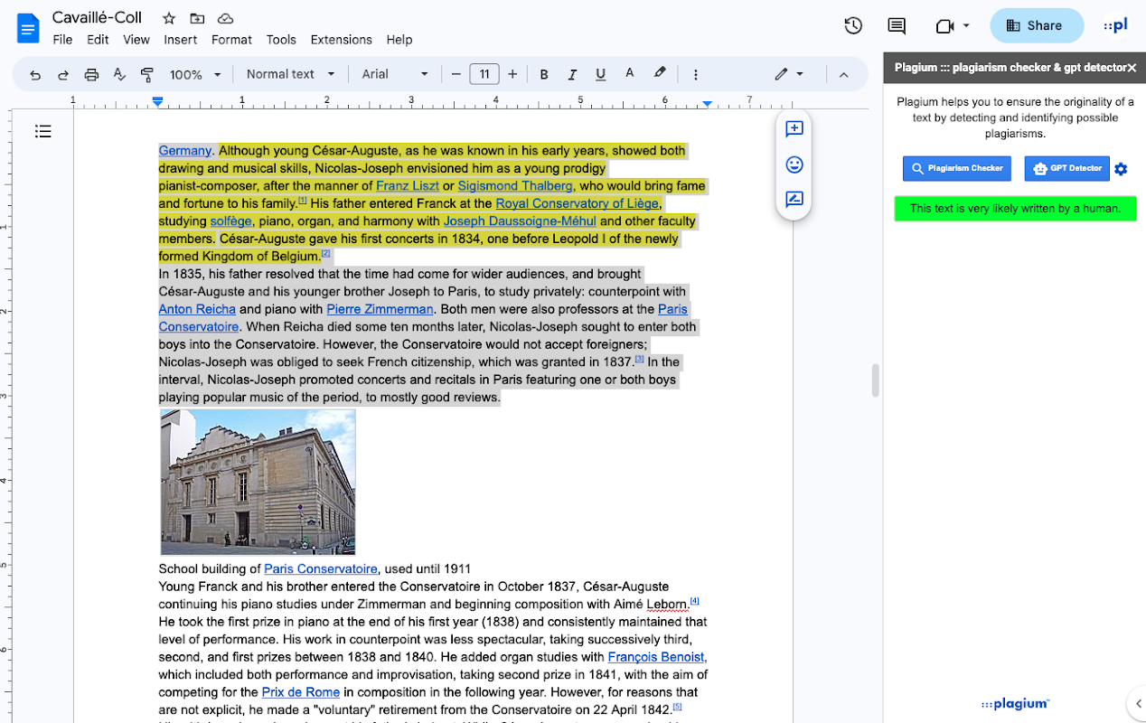Toggle italic formatting

572,75
